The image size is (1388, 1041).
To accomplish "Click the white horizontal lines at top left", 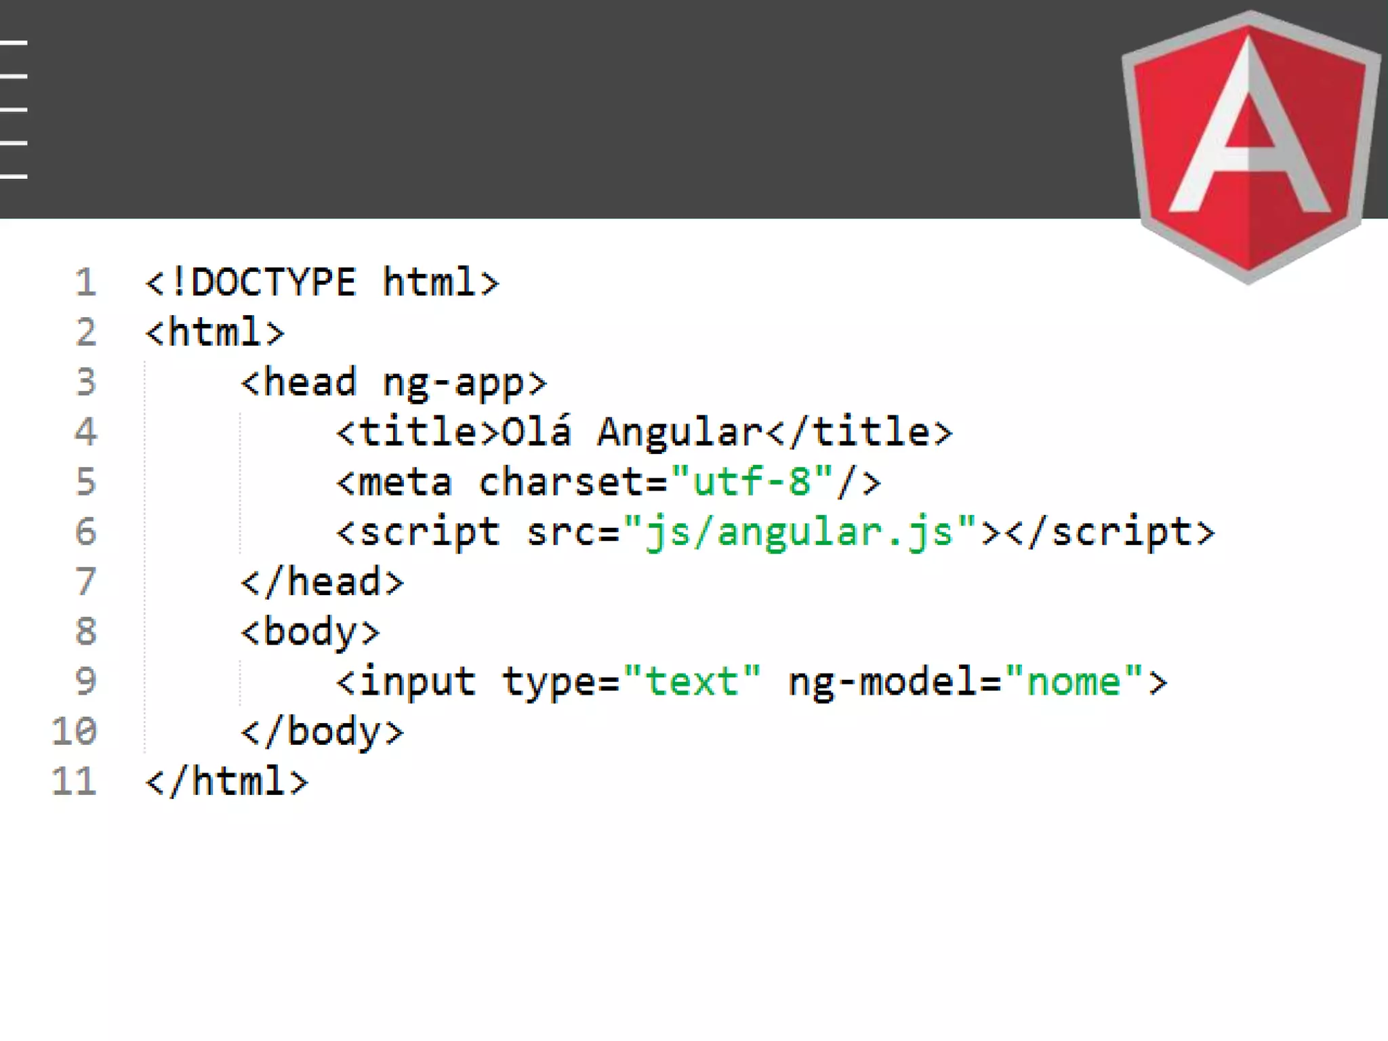I will (x=14, y=109).
